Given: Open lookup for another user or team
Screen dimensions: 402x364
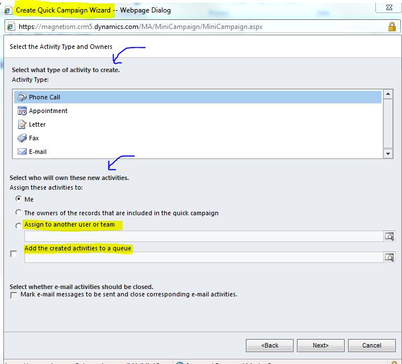Looking at the screenshot, I should point(389,237).
